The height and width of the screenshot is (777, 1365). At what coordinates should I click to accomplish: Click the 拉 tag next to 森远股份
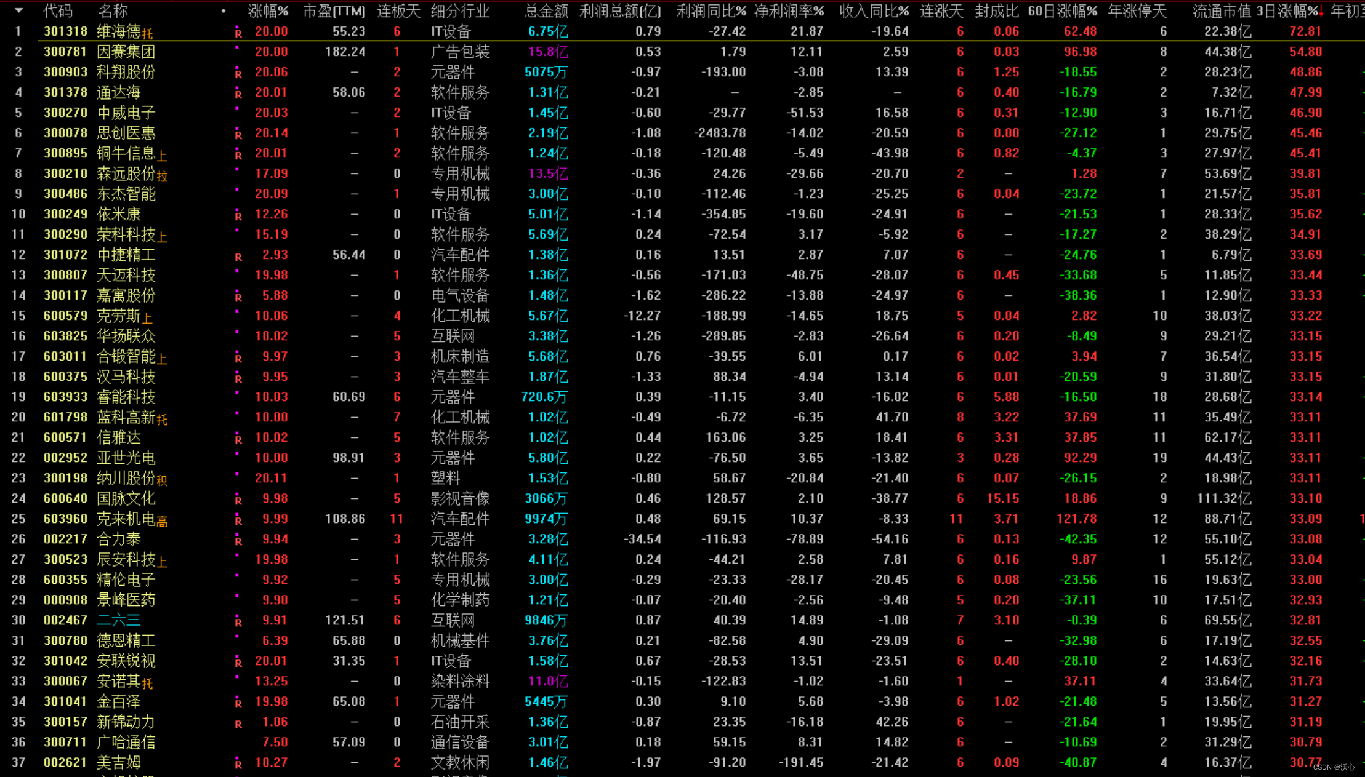[x=162, y=176]
